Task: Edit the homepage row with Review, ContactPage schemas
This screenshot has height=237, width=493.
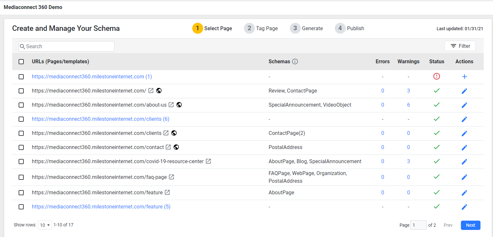Action: (464, 91)
